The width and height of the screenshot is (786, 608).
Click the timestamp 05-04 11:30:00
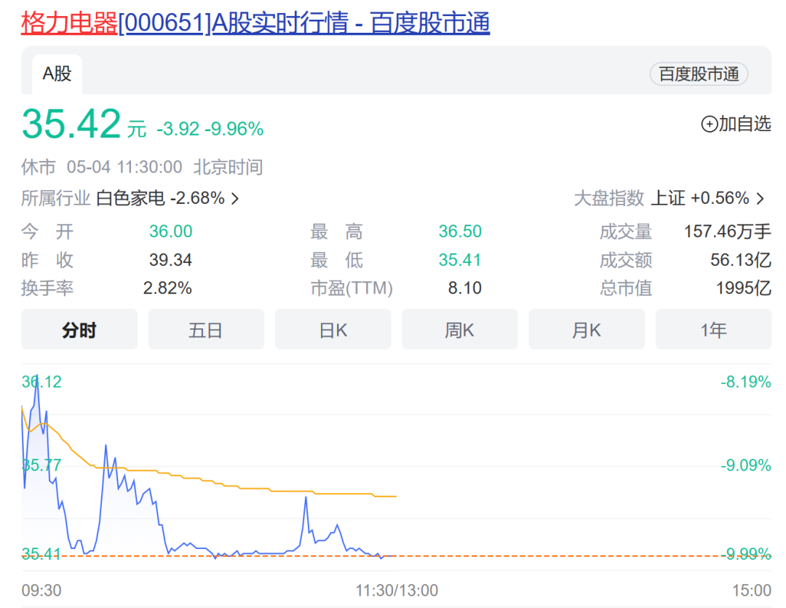coord(124,167)
